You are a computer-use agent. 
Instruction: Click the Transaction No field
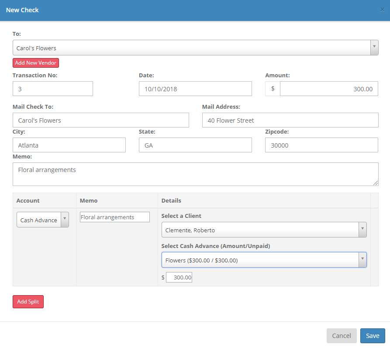pos(53,89)
